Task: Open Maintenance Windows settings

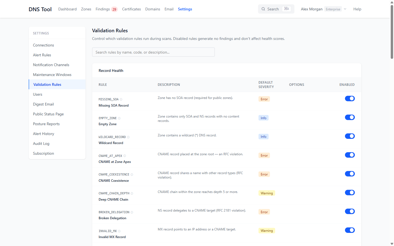Action: (57, 75)
